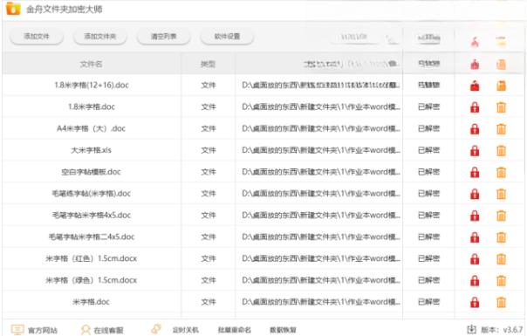Select the 米字格（红色）1.5cm.docx file name
Screen dimensions: 527x336
91,258
